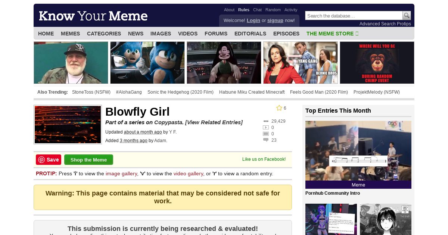The image size is (448, 235).
Task: Click the "3 months ago" timestamp
Action: click(134, 141)
